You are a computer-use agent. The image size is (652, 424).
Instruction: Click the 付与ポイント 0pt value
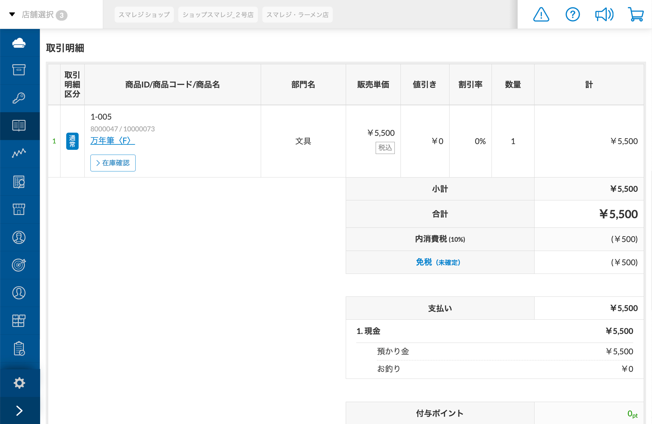pos(632,414)
